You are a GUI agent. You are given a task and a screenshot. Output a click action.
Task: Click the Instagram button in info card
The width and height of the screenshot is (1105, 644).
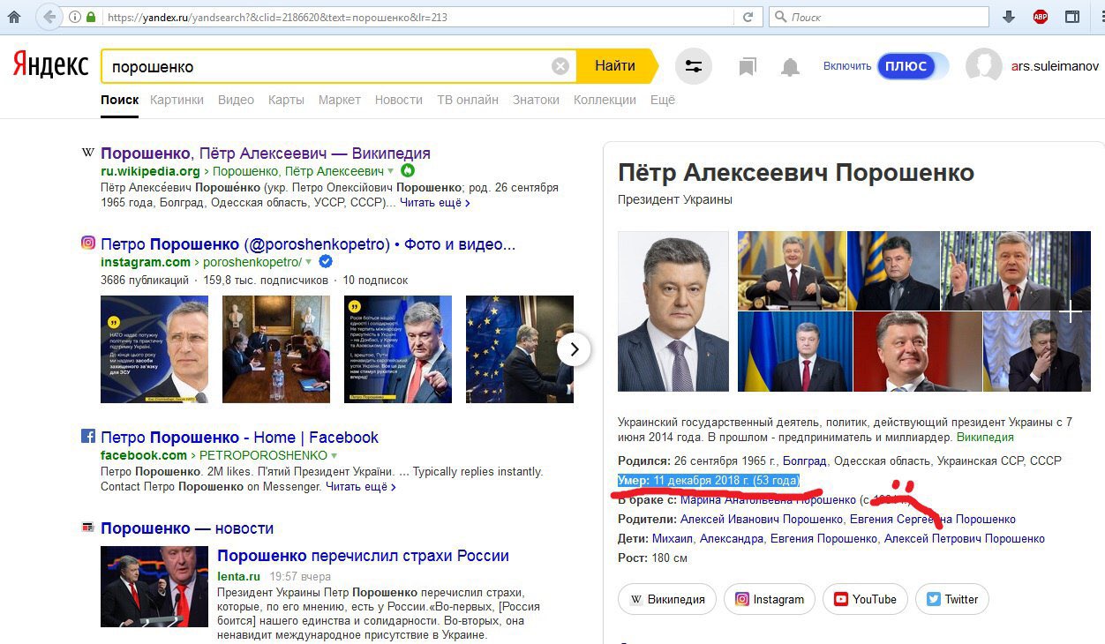(x=769, y=599)
